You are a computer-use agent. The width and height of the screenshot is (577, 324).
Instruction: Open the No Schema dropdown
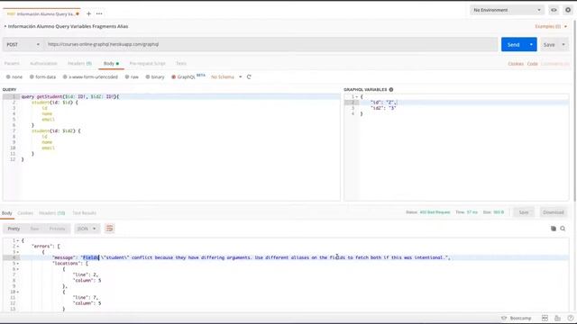pyautogui.click(x=226, y=76)
